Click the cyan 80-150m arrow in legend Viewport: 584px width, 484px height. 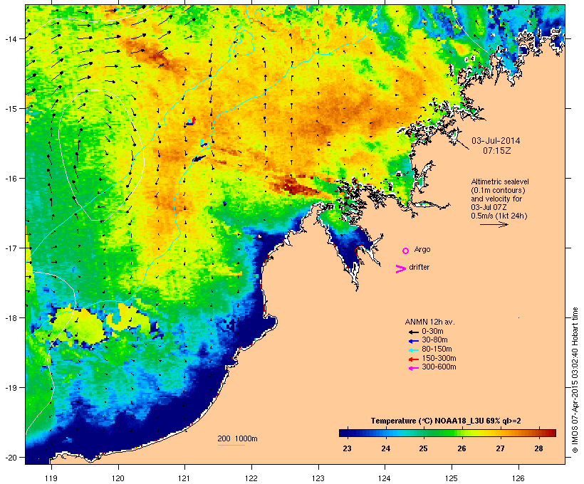pyautogui.click(x=413, y=350)
